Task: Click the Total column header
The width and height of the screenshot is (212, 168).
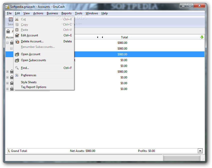Action: coord(114,37)
